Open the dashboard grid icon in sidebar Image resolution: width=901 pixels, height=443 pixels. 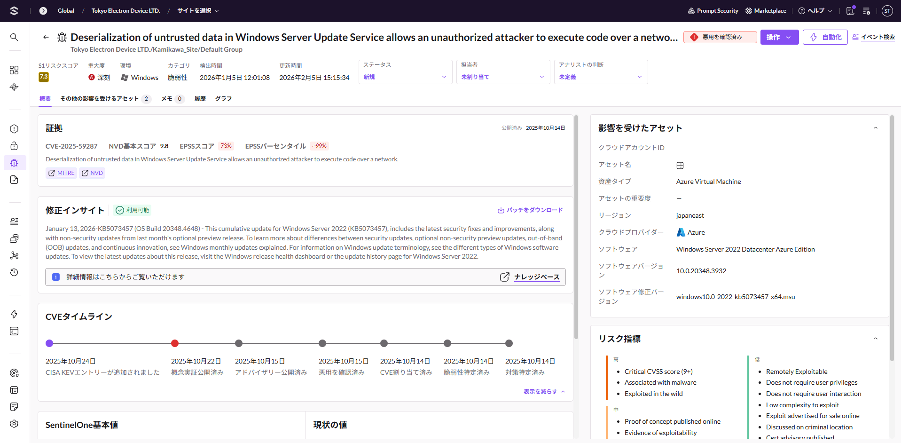tap(14, 70)
